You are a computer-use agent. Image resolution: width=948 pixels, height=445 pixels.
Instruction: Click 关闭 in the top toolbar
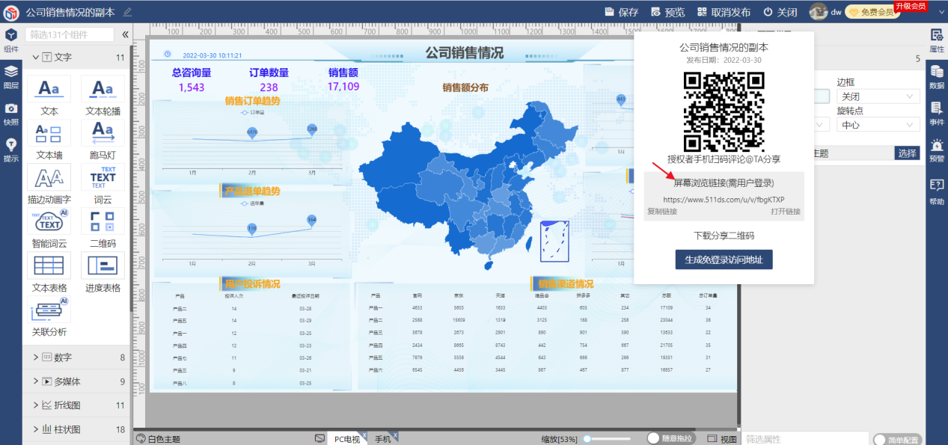pyautogui.click(x=780, y=12)
